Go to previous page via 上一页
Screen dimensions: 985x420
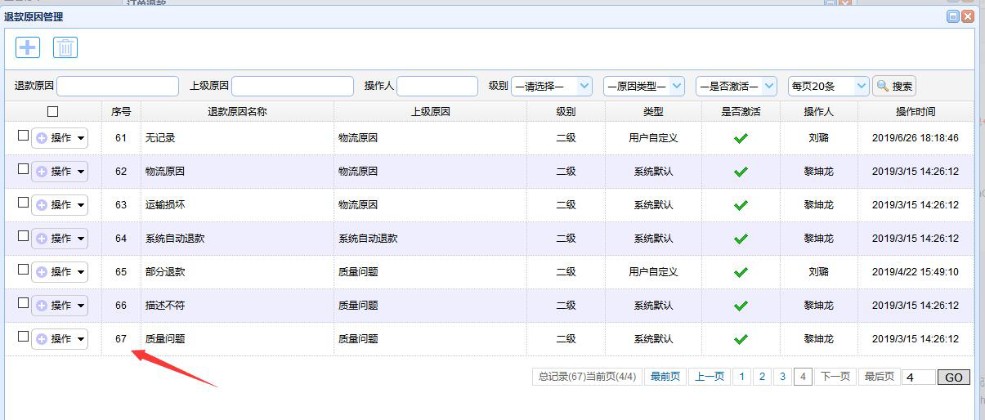coord(710,377)
